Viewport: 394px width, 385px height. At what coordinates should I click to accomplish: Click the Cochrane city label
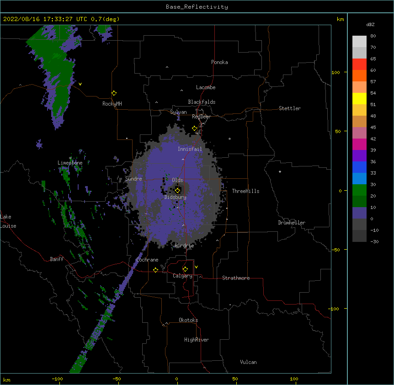(x=147, y=260)
